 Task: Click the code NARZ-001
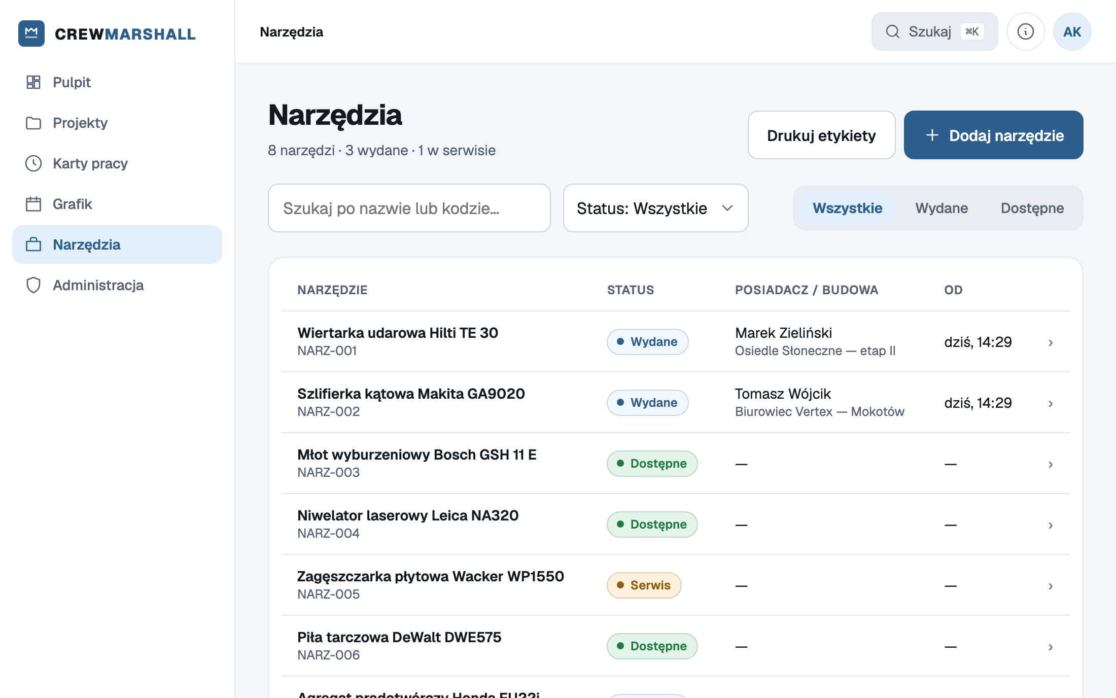coord(327,351)
